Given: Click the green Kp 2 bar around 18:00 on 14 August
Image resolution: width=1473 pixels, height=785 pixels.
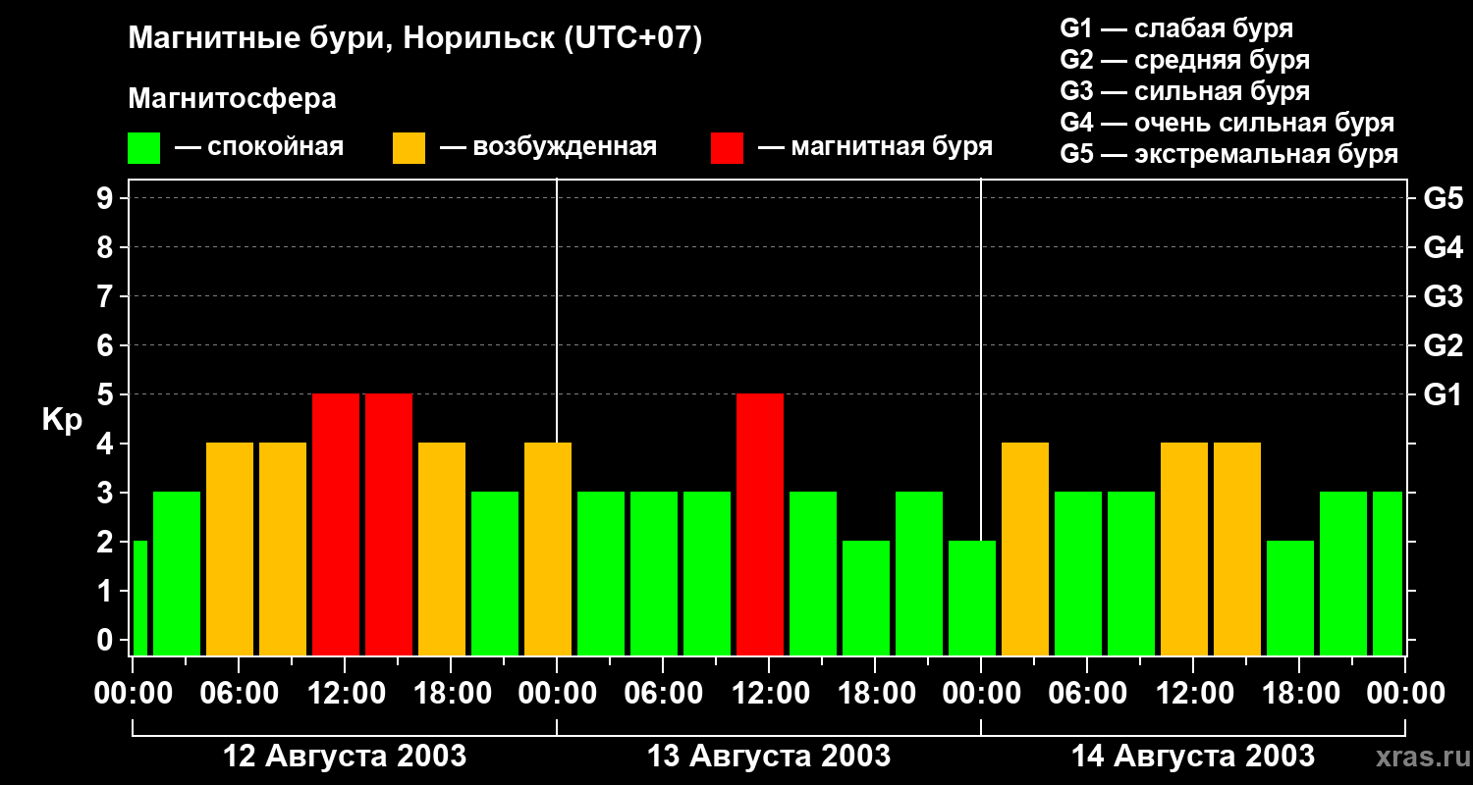Looking at the screenshot, I should tap(1290, 598).
